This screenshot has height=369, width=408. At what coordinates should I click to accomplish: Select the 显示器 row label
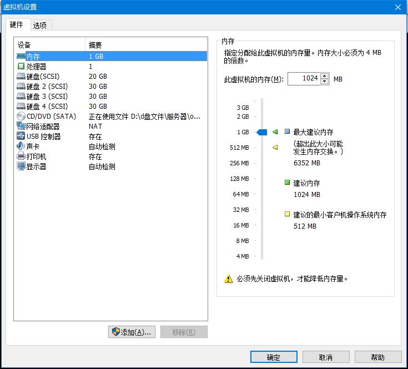[x=37, y=166]
